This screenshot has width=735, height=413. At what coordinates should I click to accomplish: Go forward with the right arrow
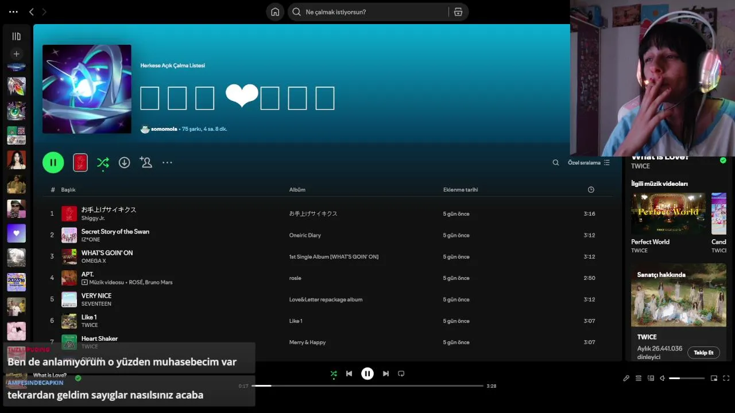[x=44, y=11]
